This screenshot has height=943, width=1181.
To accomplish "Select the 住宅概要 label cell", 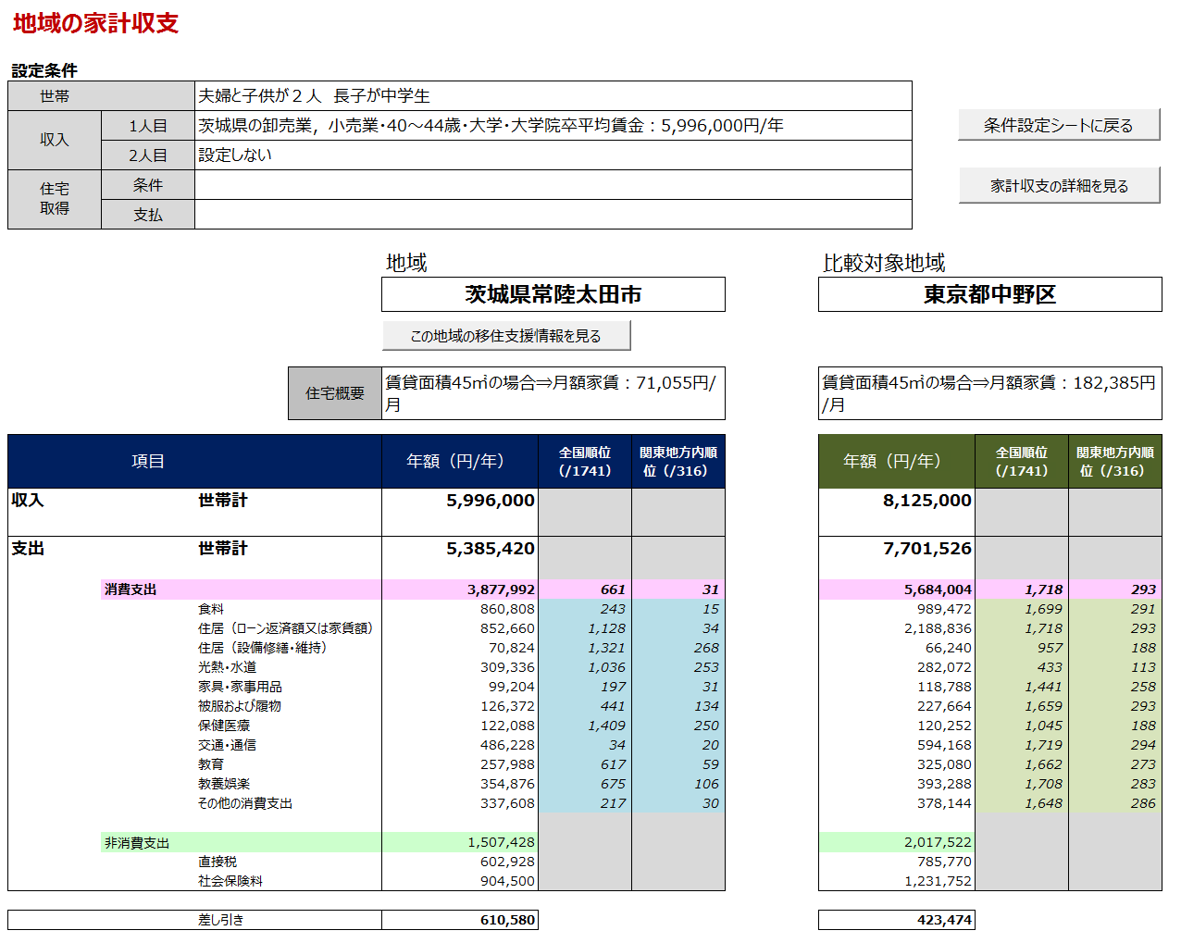I will [x=335, y=393].
